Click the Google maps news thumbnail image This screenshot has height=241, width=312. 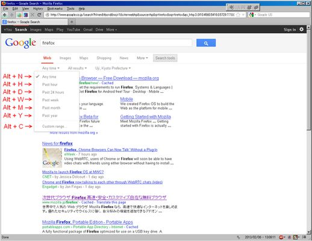coord(52,158)
